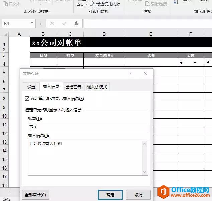Click cell B4 under 日期

(x=43, y=62)
